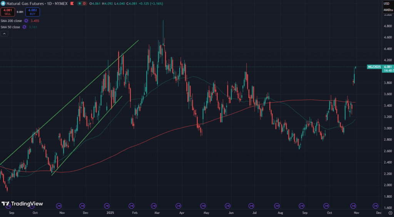Click the contract roll marker near July
Image resolution: width=394 pixels, height=217 pixels.
251,205
